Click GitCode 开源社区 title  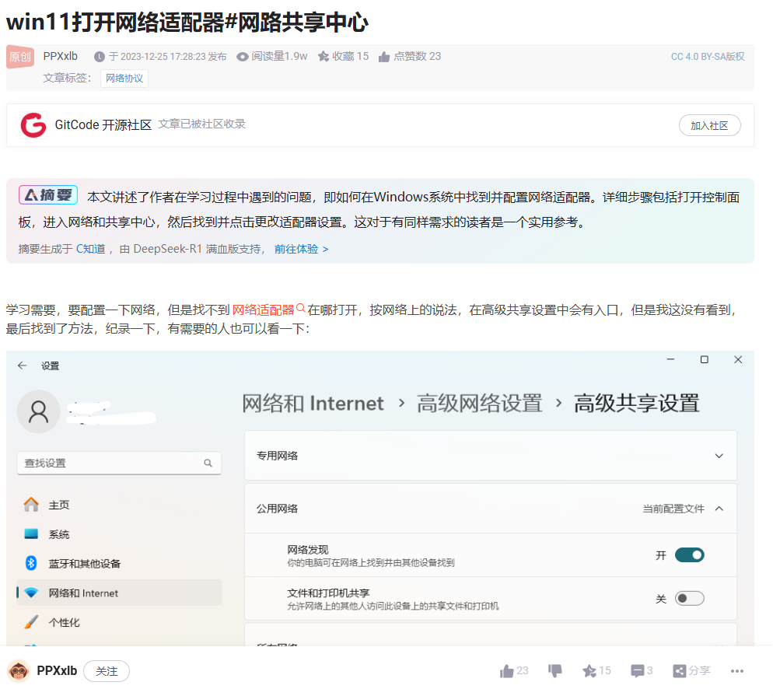click(103, 124)
